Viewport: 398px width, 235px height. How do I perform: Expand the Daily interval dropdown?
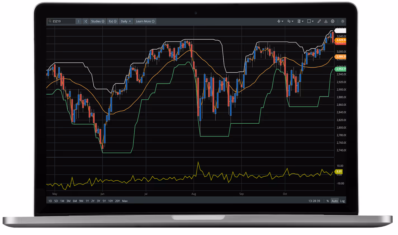pos(126,21)
